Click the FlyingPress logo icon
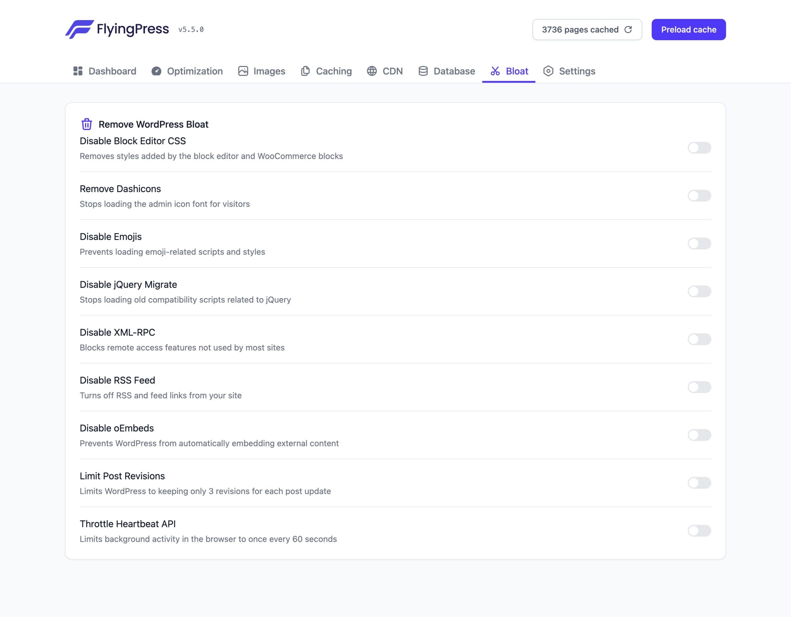Screen dimensions: 791x617 point(80,29)
